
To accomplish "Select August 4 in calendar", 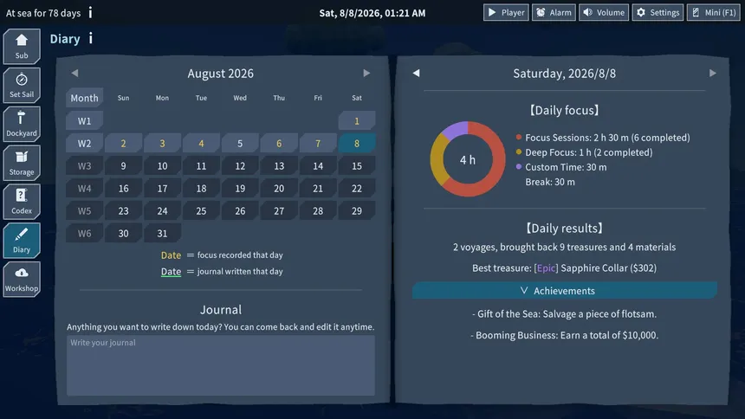I will (x=201, y=144).
